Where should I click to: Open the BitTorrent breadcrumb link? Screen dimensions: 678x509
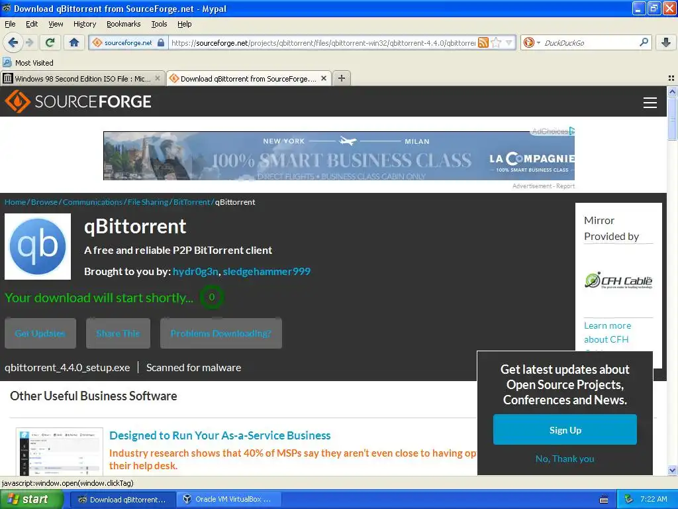coord(191,202)
